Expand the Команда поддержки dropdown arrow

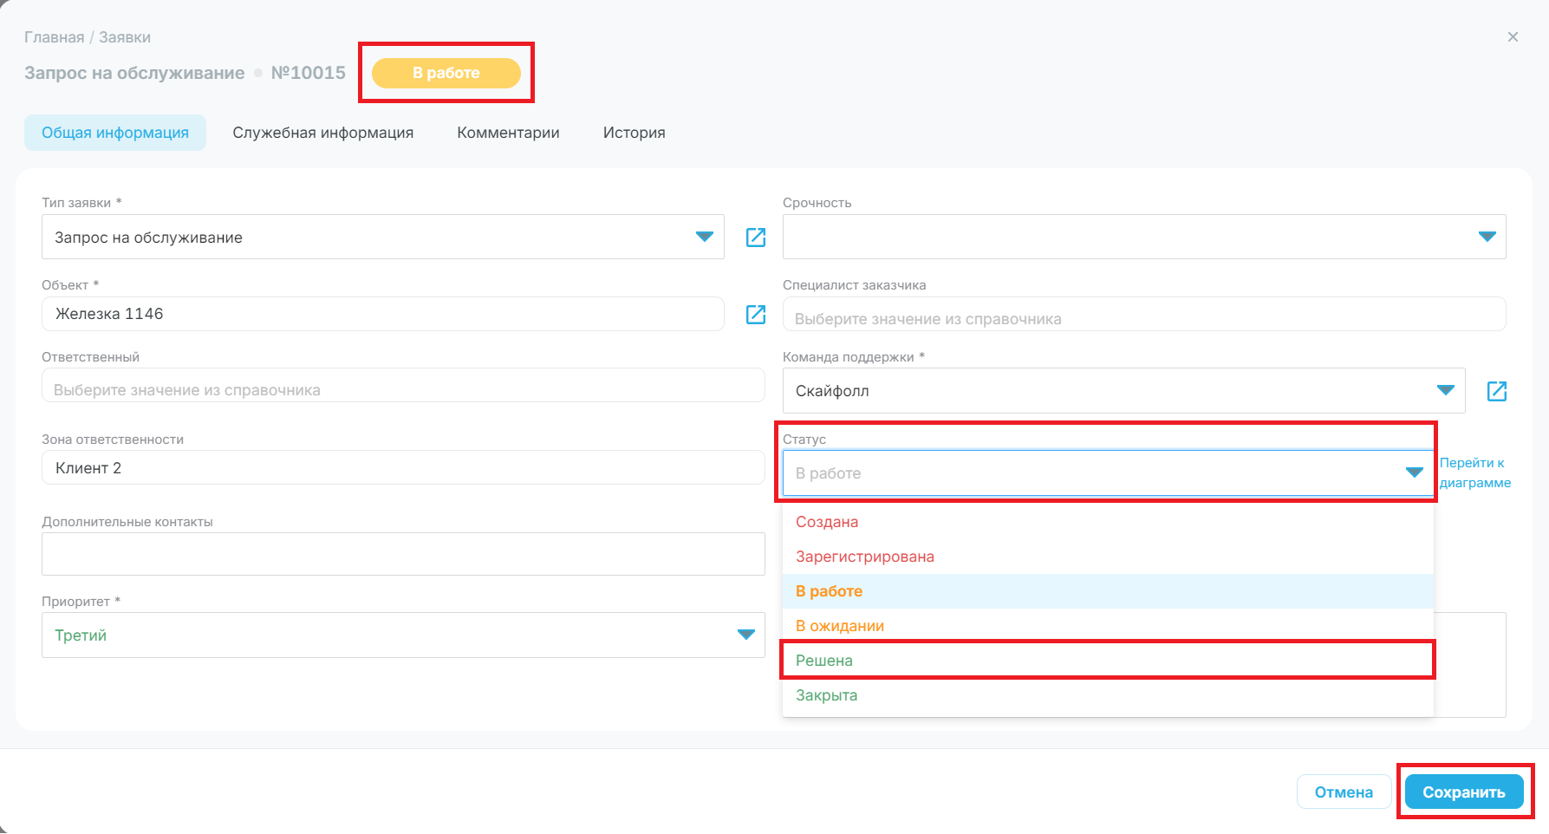1445,390
